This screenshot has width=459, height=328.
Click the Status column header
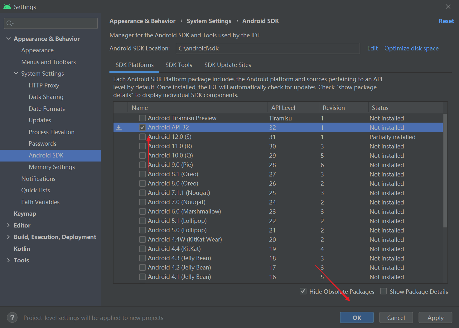(x=405, y=108)
